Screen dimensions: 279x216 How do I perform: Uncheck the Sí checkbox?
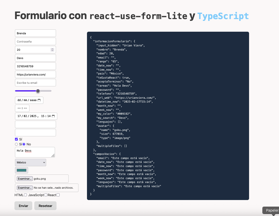coord(16,139)
